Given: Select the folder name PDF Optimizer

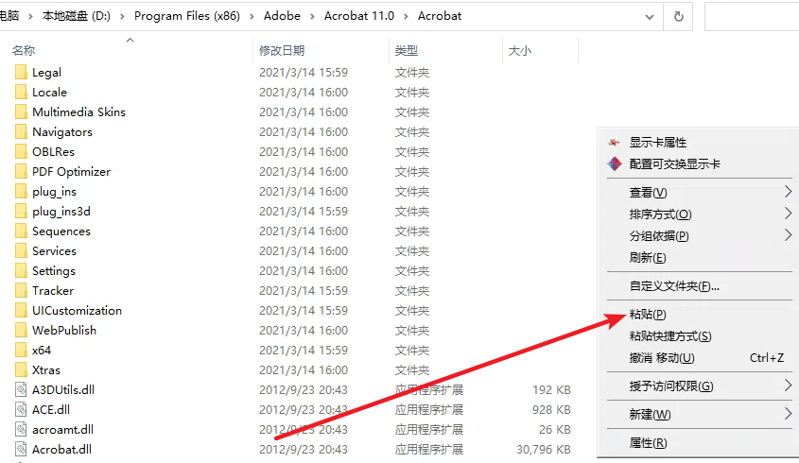Looking at the screenshot, I should tap(71, 172).
